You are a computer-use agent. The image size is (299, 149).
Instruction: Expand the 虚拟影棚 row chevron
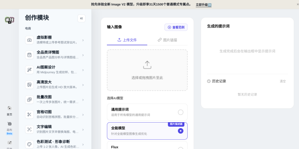[83, 40]
